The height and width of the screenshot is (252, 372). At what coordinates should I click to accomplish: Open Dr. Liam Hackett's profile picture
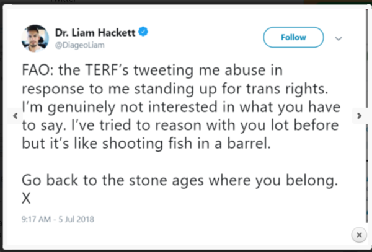click(35, 38)
